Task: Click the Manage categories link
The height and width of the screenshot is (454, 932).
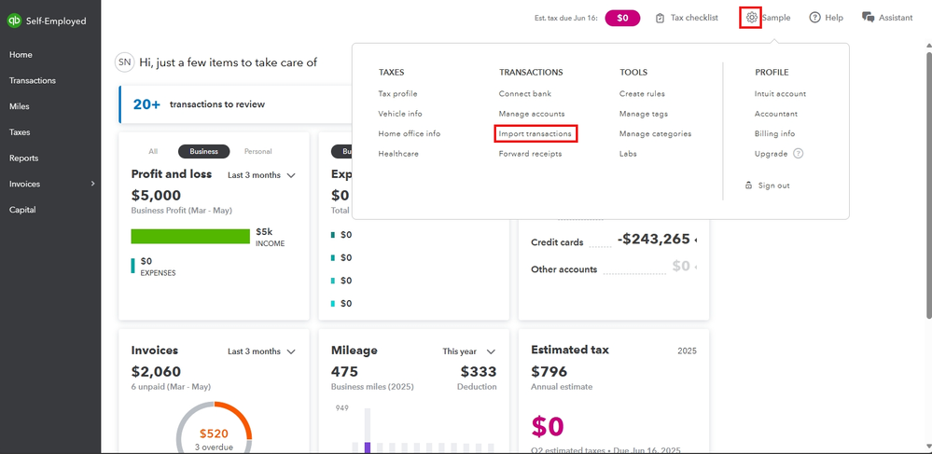Action: click(x=655, y=134)
